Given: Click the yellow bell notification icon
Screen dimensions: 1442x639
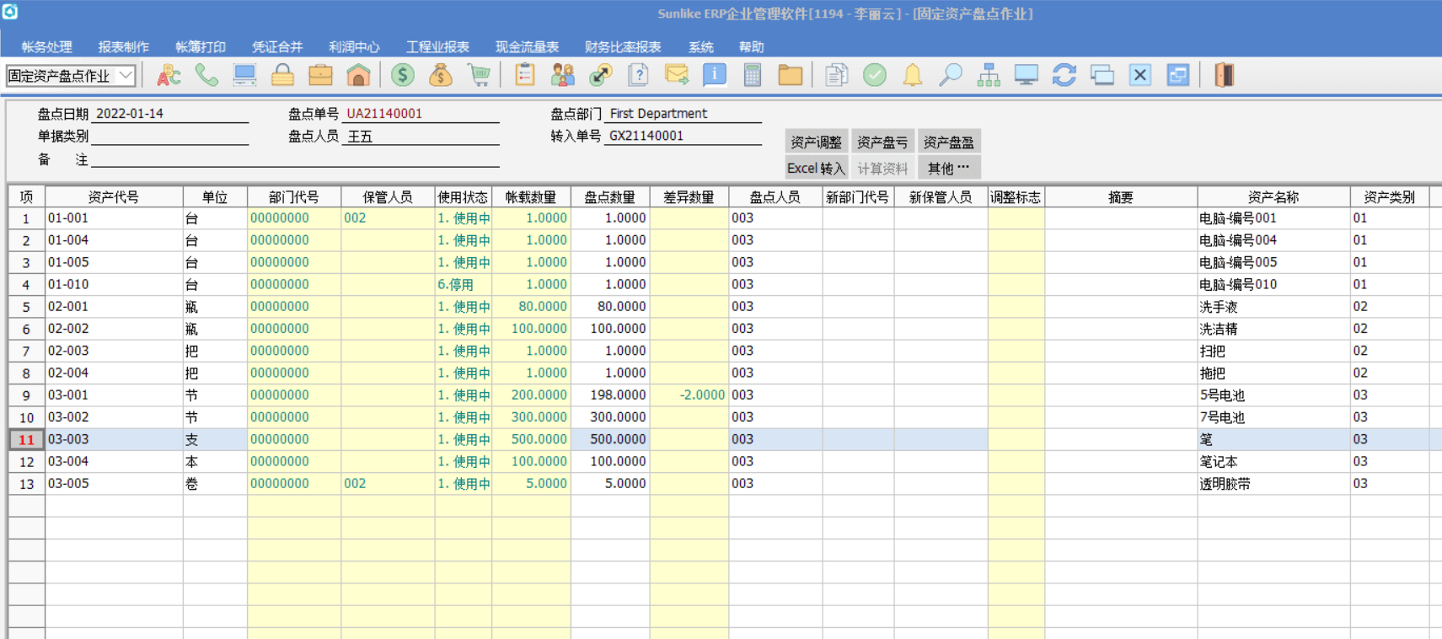Looking at the screenshot, I should pos(912,75).
